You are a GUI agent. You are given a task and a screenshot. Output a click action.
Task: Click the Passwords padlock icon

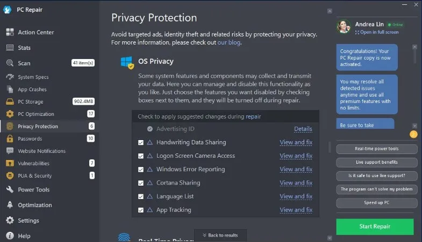(x=10, y=138)
